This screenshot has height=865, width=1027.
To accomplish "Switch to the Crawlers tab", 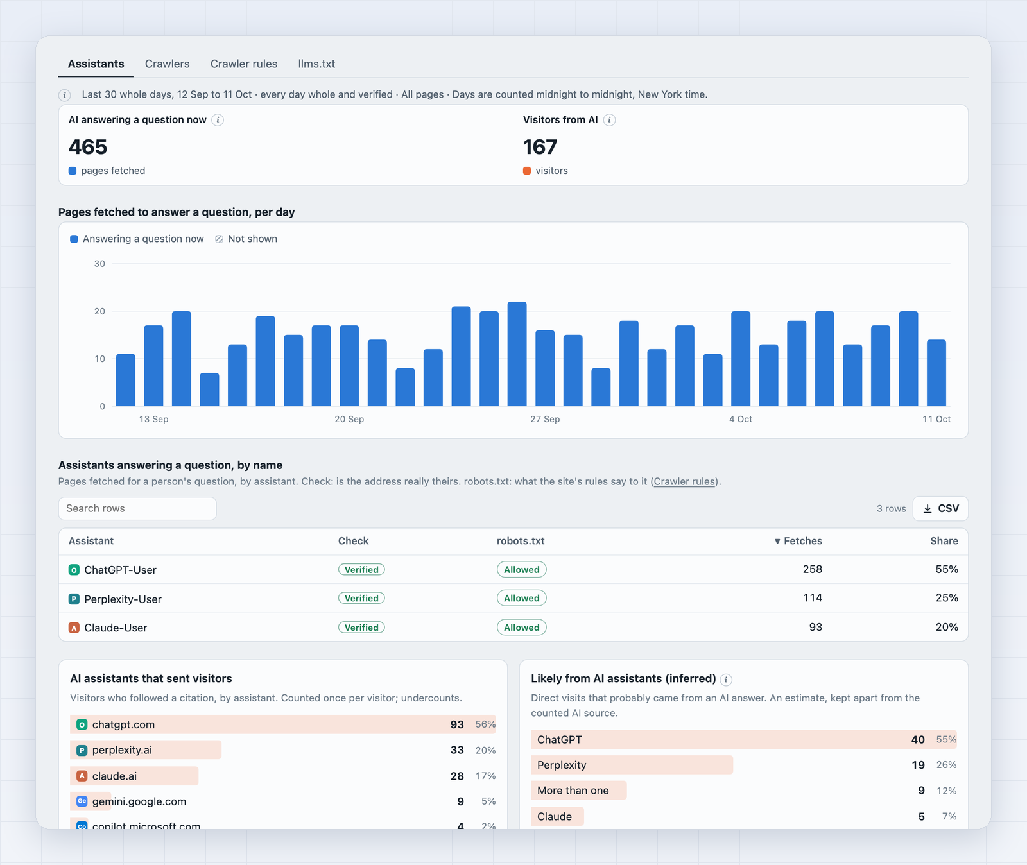I will click(x=167, y=64).
